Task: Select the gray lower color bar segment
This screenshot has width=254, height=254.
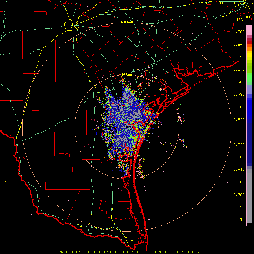Action: pos(249,196)
